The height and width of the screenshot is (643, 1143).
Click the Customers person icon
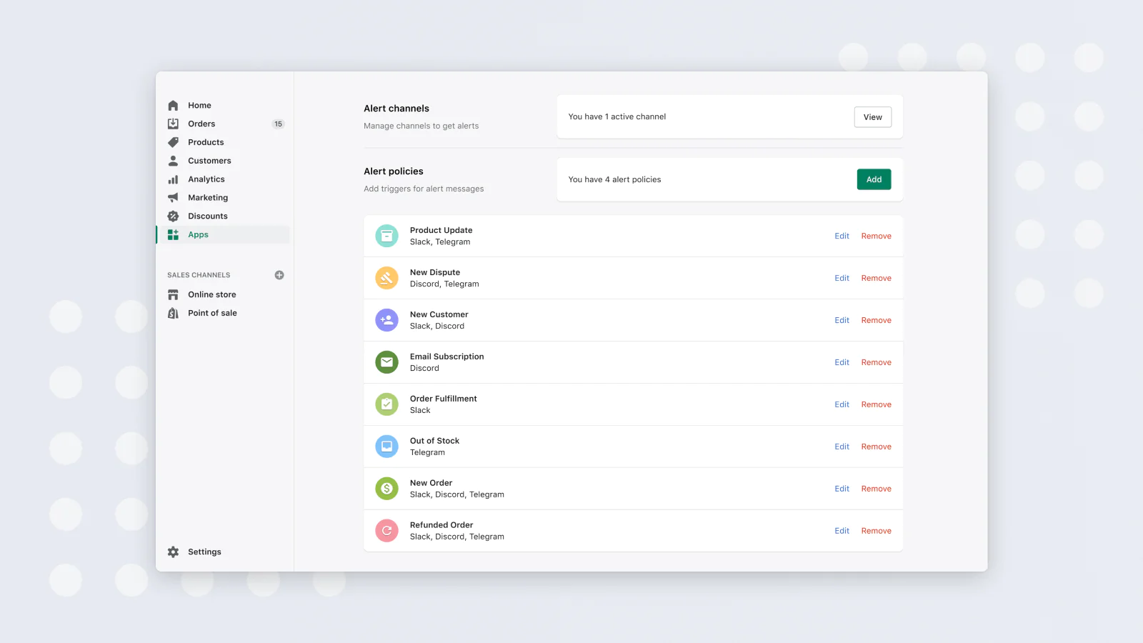click(173, 161)
